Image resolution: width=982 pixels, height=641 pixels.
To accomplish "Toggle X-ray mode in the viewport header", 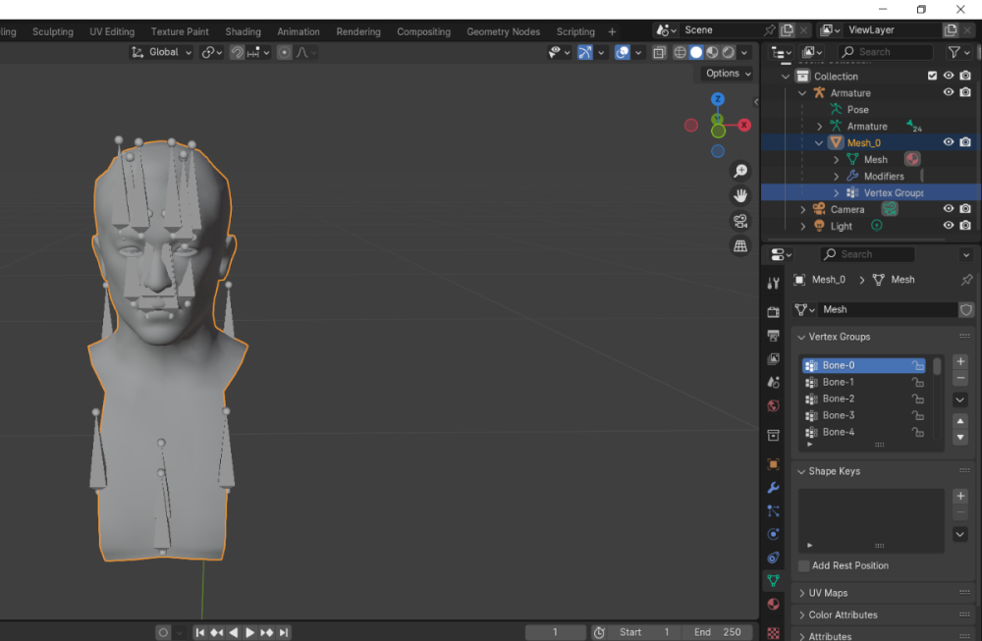I will [x=659, y=52].
